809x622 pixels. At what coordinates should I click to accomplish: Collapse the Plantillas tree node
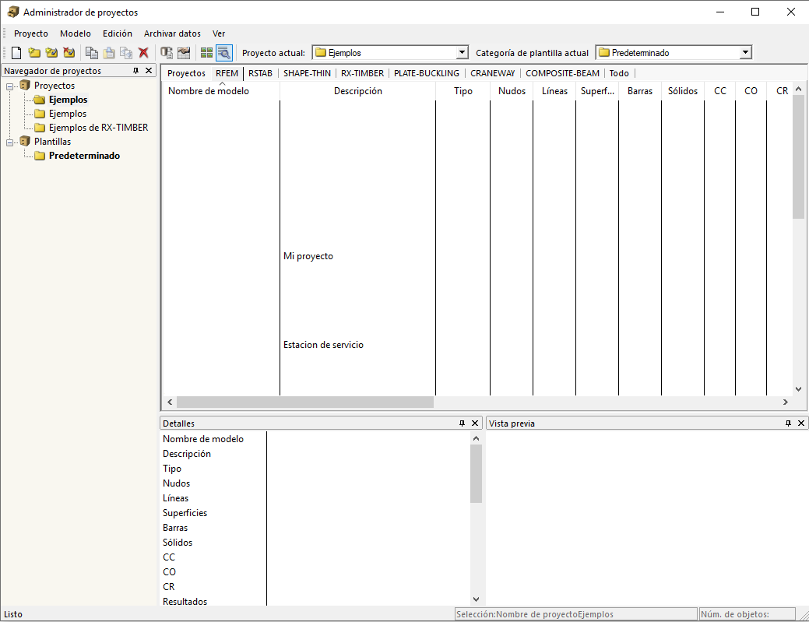9,143
